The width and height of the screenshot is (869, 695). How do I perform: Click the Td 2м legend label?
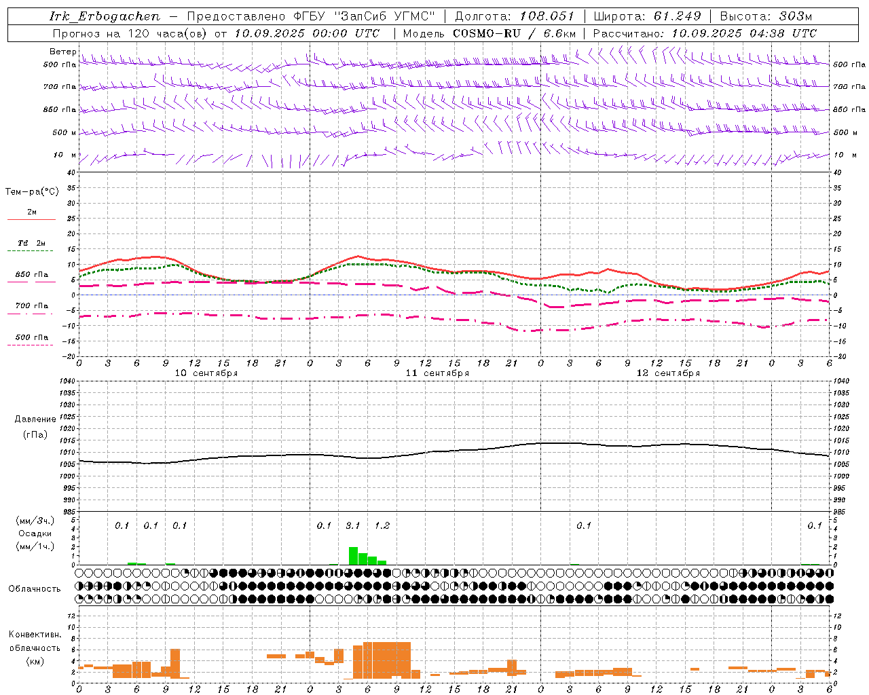pyautogui.click(x=32, y=243)
